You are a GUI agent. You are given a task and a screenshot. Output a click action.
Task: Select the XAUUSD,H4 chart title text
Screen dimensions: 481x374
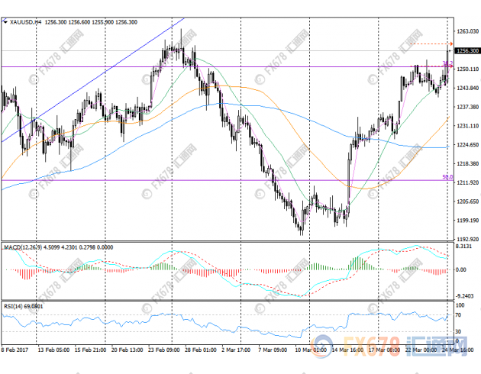[x=26, y=23]
